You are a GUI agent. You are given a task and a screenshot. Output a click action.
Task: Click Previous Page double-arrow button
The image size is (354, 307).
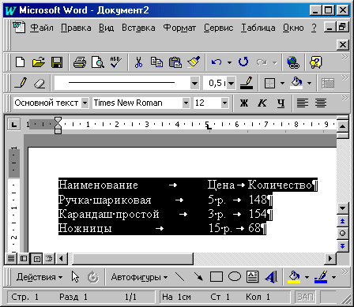(x=342, y=221)
